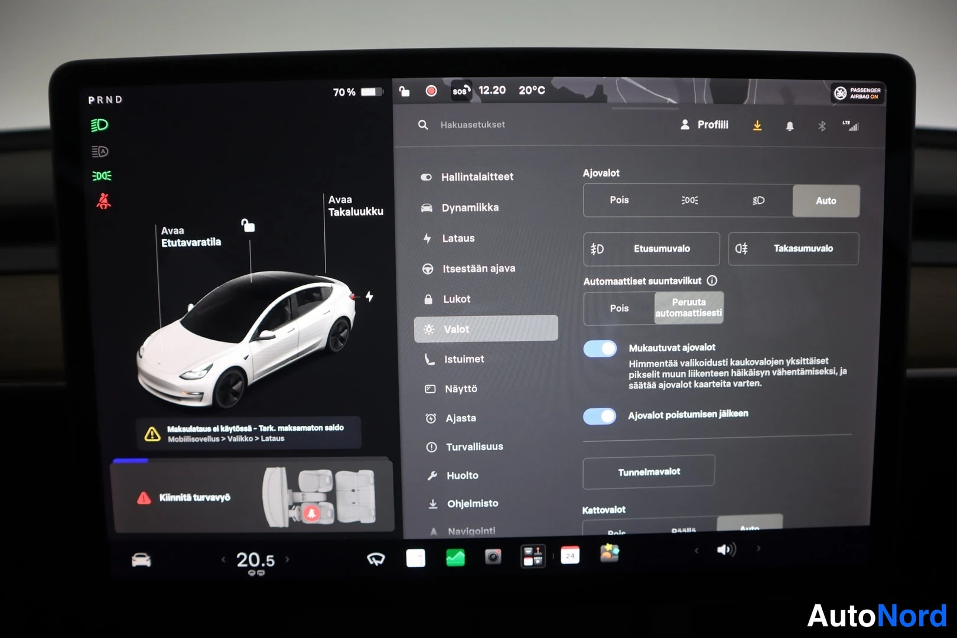
Task: Tap the Tunnelmavalot ambient lights button
Action: pyautogui.click(x=649, y=472)
